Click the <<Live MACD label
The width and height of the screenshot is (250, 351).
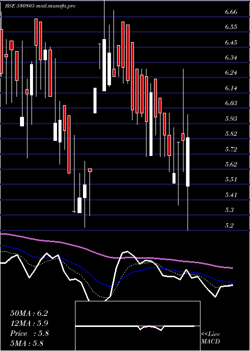tap(210, 338)
